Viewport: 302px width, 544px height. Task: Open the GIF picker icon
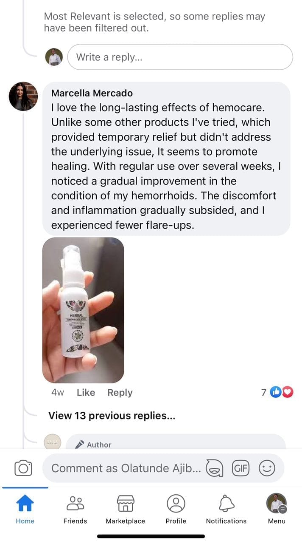point(240,468)
